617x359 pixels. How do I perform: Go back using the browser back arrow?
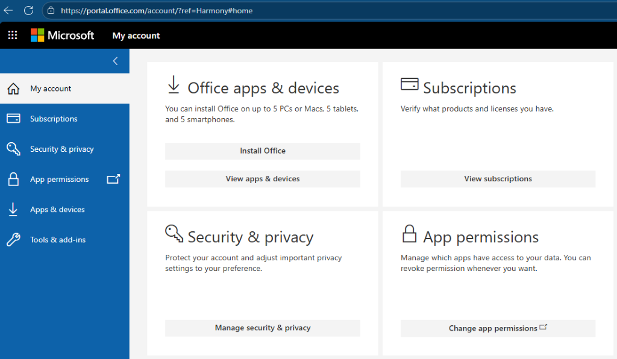tap(8, 11)
